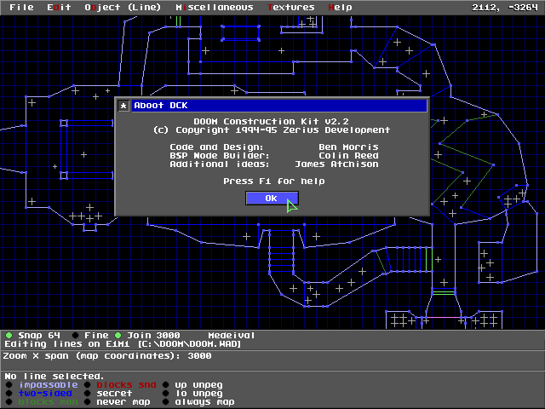Click the magenta line at map bottom
This screenshot has width=545, height=409.
tap(444, 318)
